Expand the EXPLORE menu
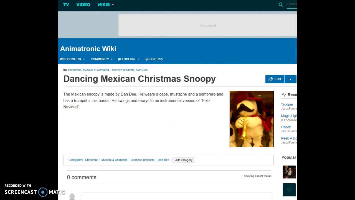 (129, 59)
